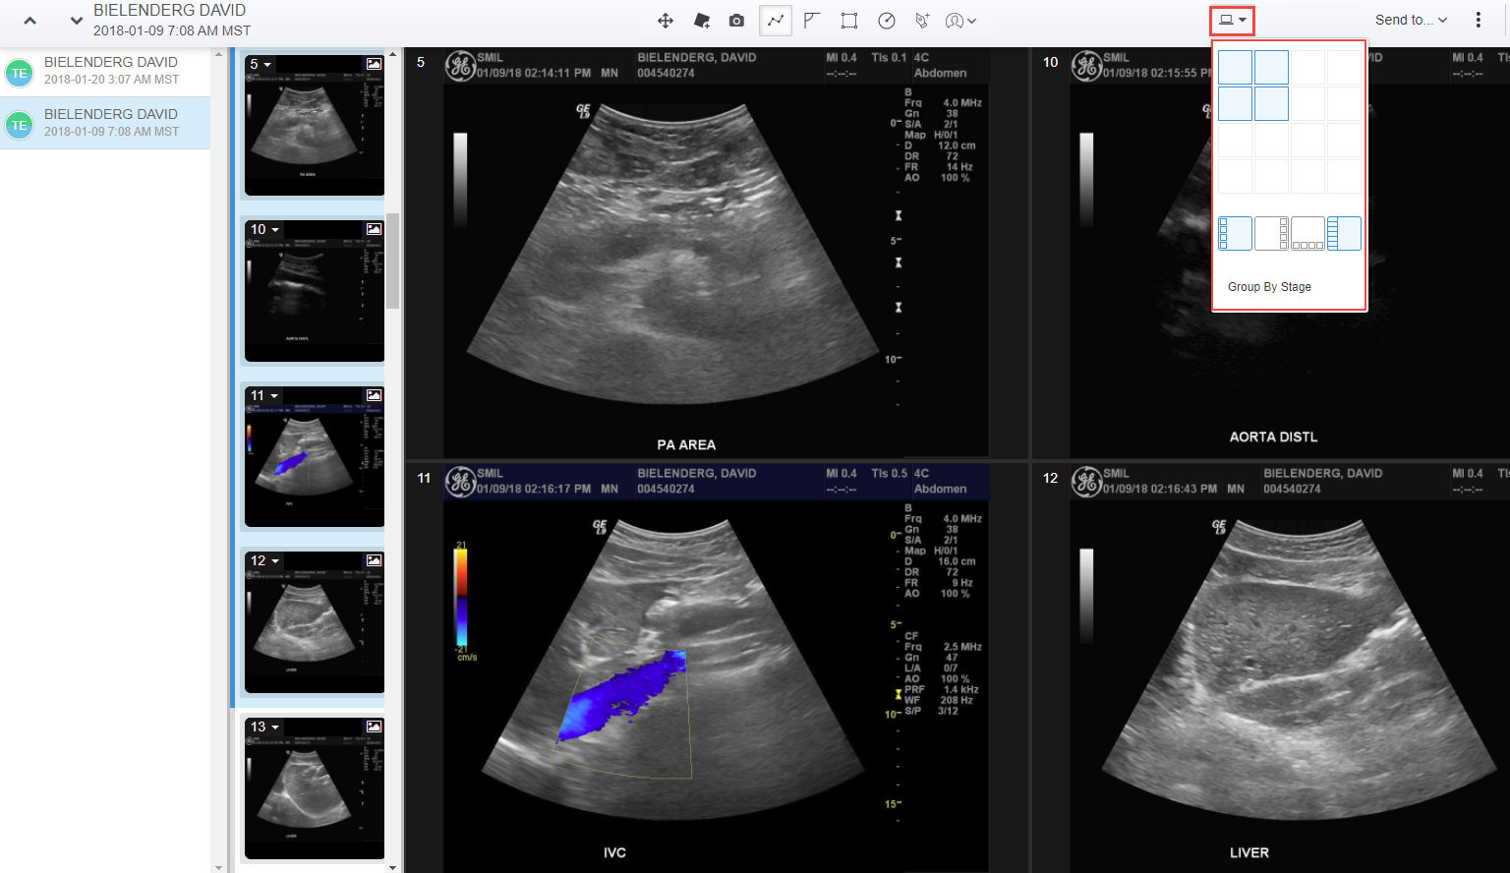Open thumbnail 5 PA AREA image
1510x873 pixels.
click(315, 125)
